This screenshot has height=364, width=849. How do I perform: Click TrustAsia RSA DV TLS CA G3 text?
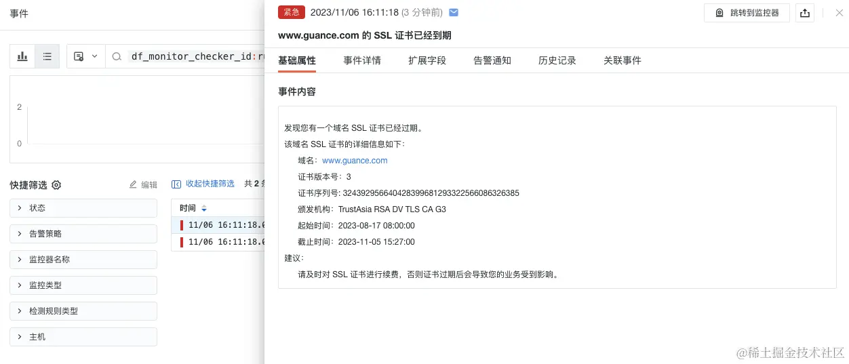392,209
